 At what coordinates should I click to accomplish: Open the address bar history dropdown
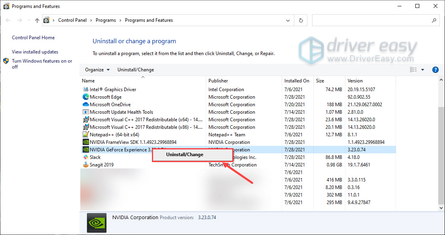pyautogui.click(x=288, y=20)
